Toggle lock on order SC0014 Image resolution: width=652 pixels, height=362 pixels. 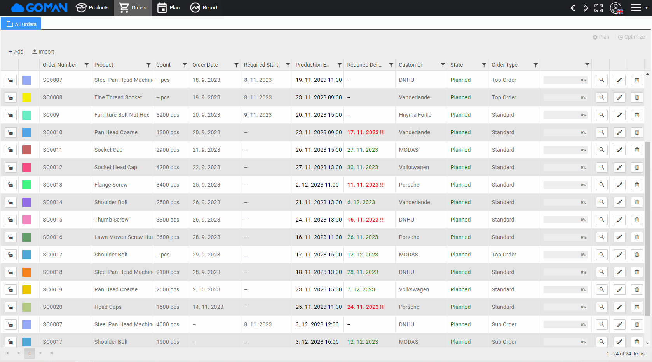10,202
